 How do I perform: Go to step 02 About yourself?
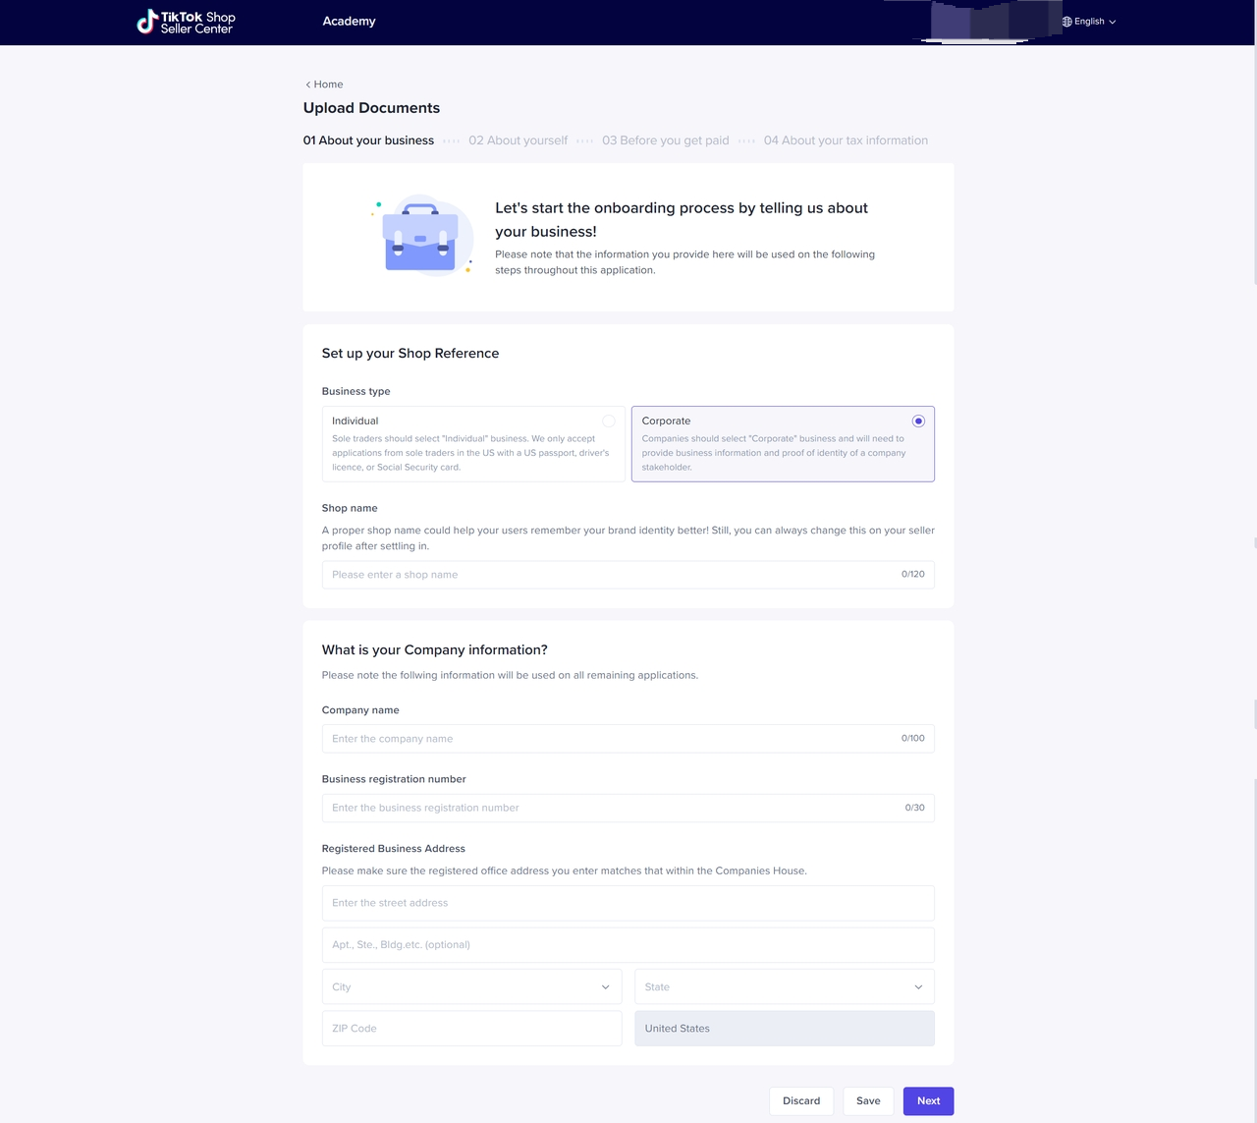pyautogui.click(x=518, y=140)
